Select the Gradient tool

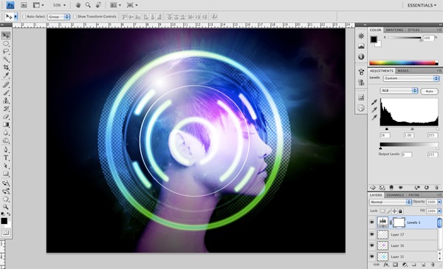(x=6, y=124)
